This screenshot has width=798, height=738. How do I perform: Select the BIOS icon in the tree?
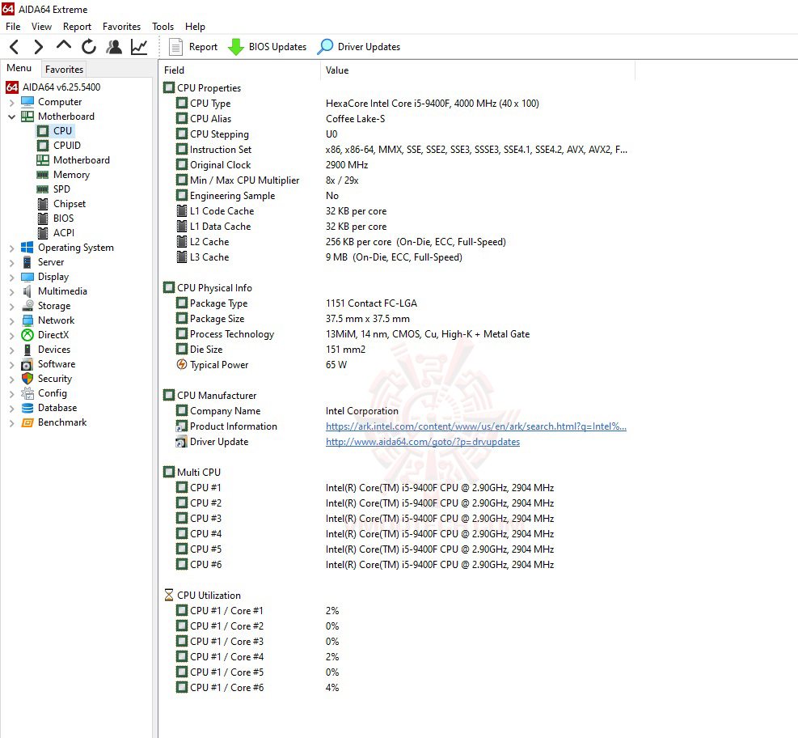click(43, 218)
